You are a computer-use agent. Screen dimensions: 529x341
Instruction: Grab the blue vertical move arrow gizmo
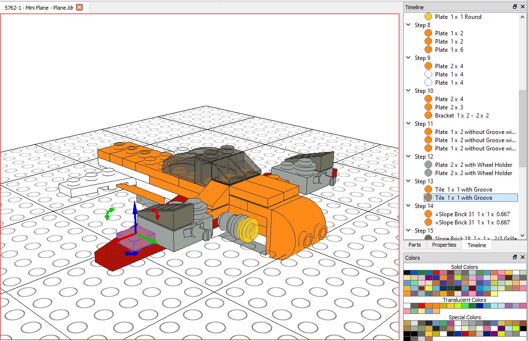click(136, 211)
